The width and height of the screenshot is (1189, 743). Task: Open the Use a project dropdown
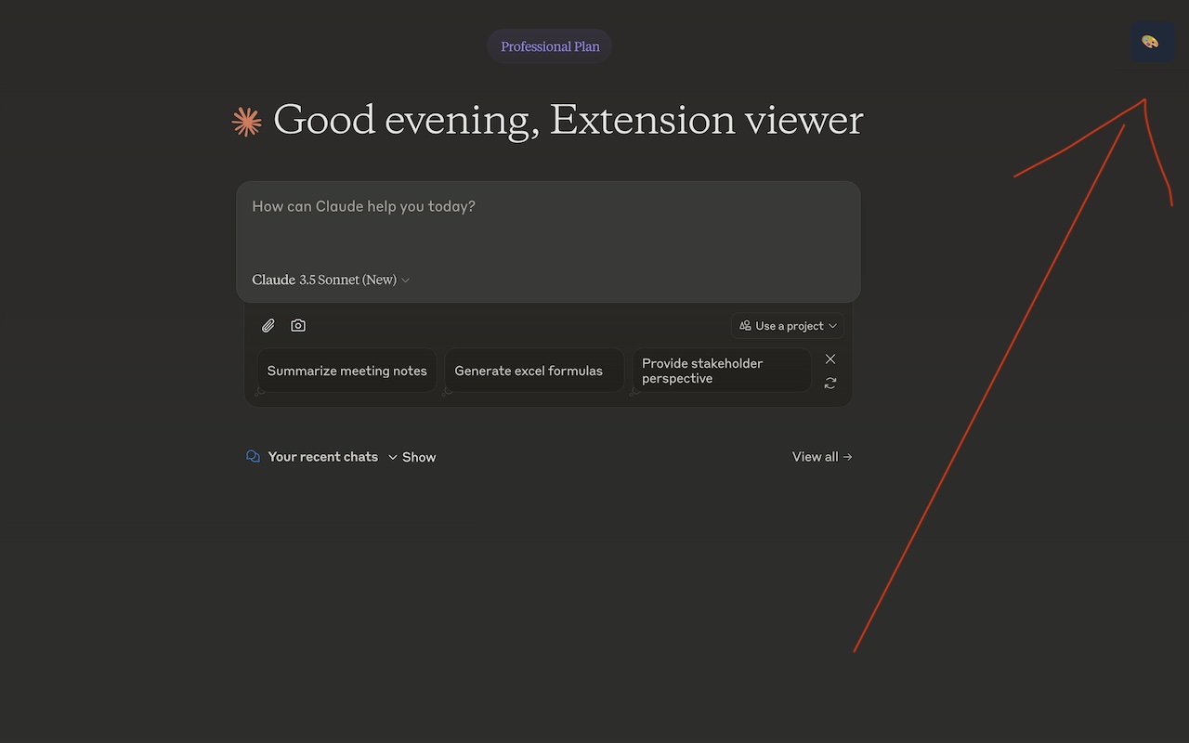pyautogui.click(x=788, y=326)
